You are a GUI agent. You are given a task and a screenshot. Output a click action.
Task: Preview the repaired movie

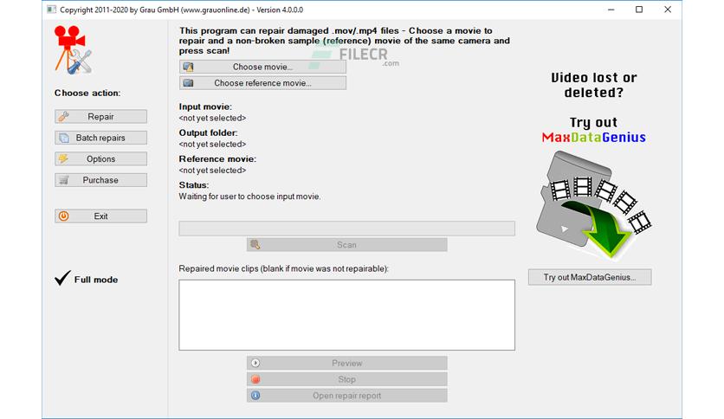point(346,364)
